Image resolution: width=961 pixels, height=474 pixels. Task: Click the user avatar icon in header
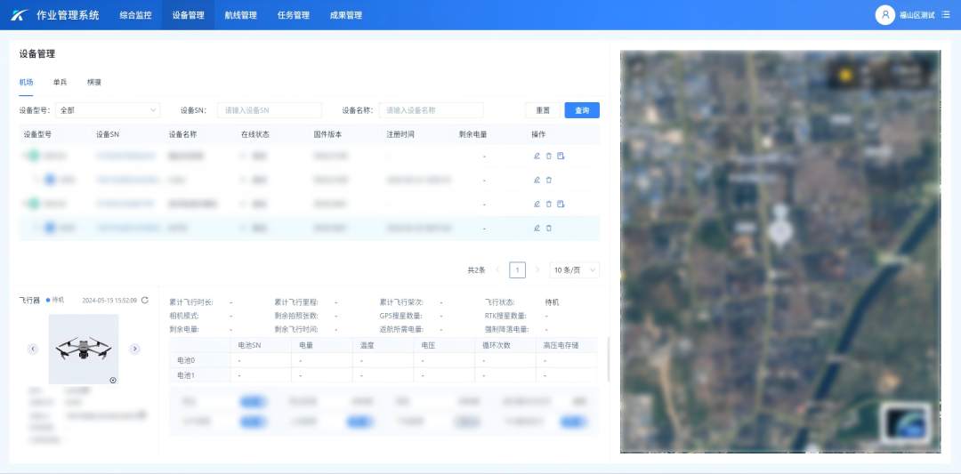tap(884, 15)
